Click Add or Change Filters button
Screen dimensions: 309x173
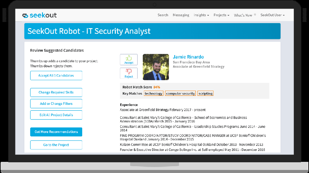click(56, 104)
